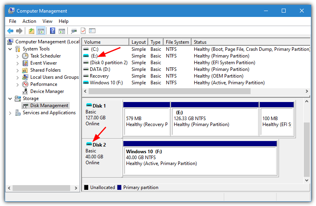Sort by the Type column header
Image resolution: width=316 pixels, height=206 pixels.
coord(156,42)
